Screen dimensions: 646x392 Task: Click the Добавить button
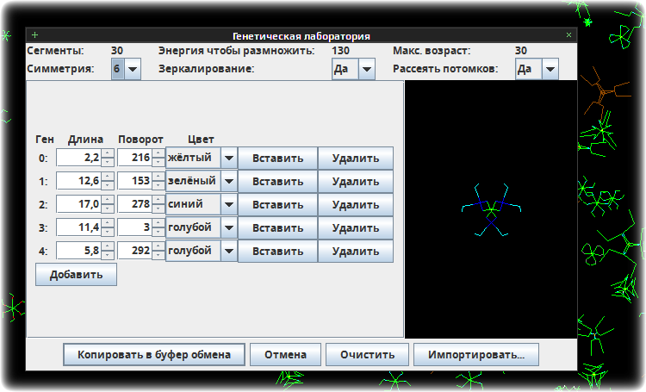76,275
